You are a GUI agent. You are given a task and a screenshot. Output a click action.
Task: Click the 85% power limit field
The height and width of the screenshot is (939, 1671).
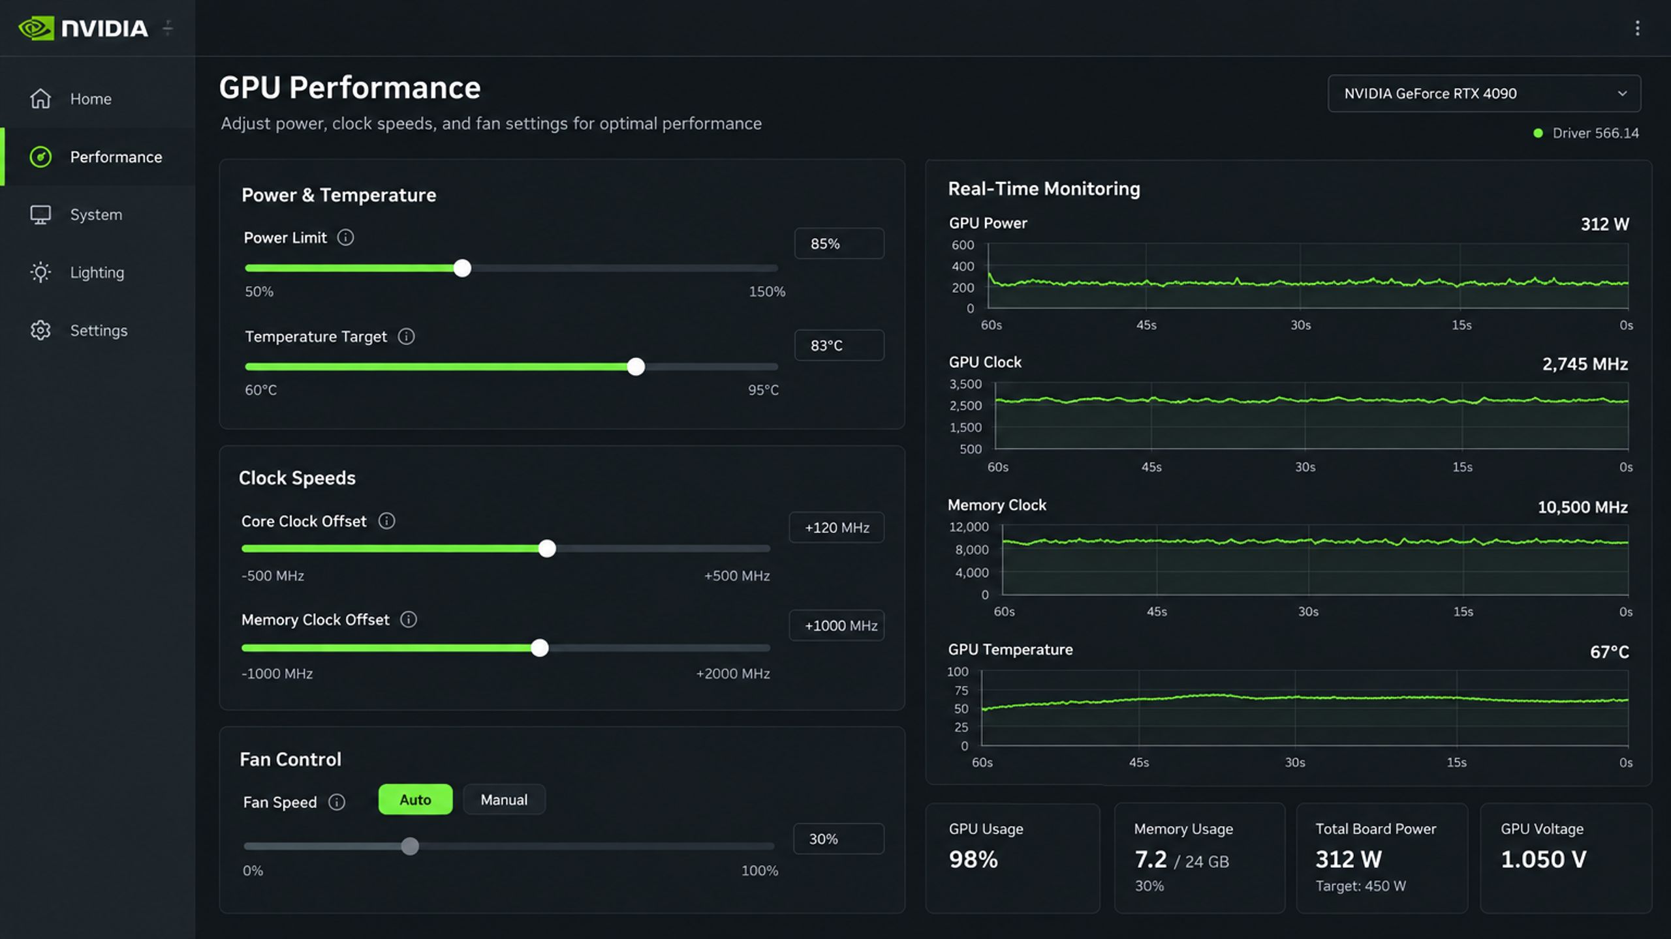(839, 243)
